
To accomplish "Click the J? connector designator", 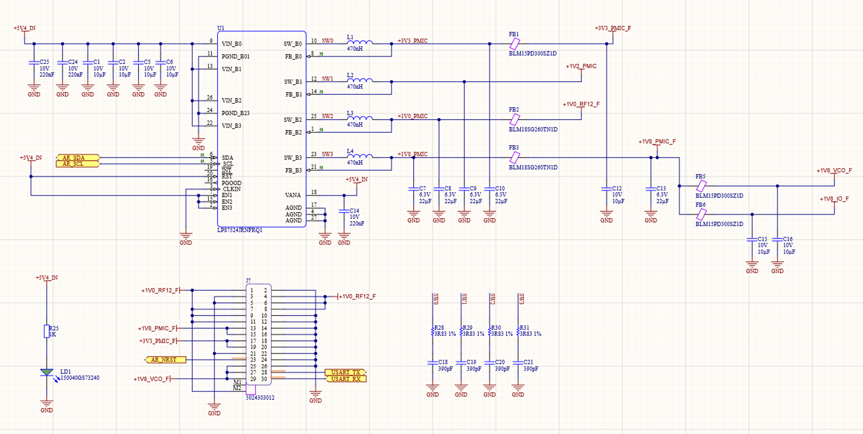I will (248, 281).
